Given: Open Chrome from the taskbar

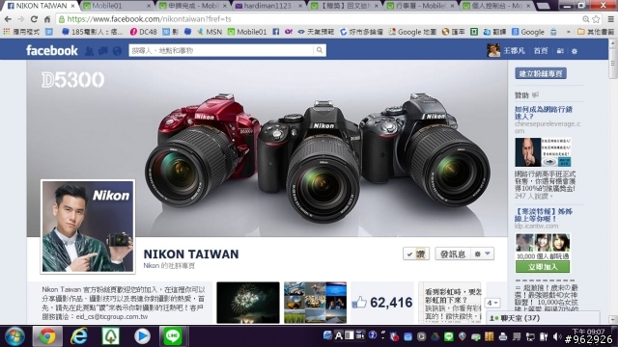Looking at the screenshot, I should pyautogui.click(x=47, y=336).
